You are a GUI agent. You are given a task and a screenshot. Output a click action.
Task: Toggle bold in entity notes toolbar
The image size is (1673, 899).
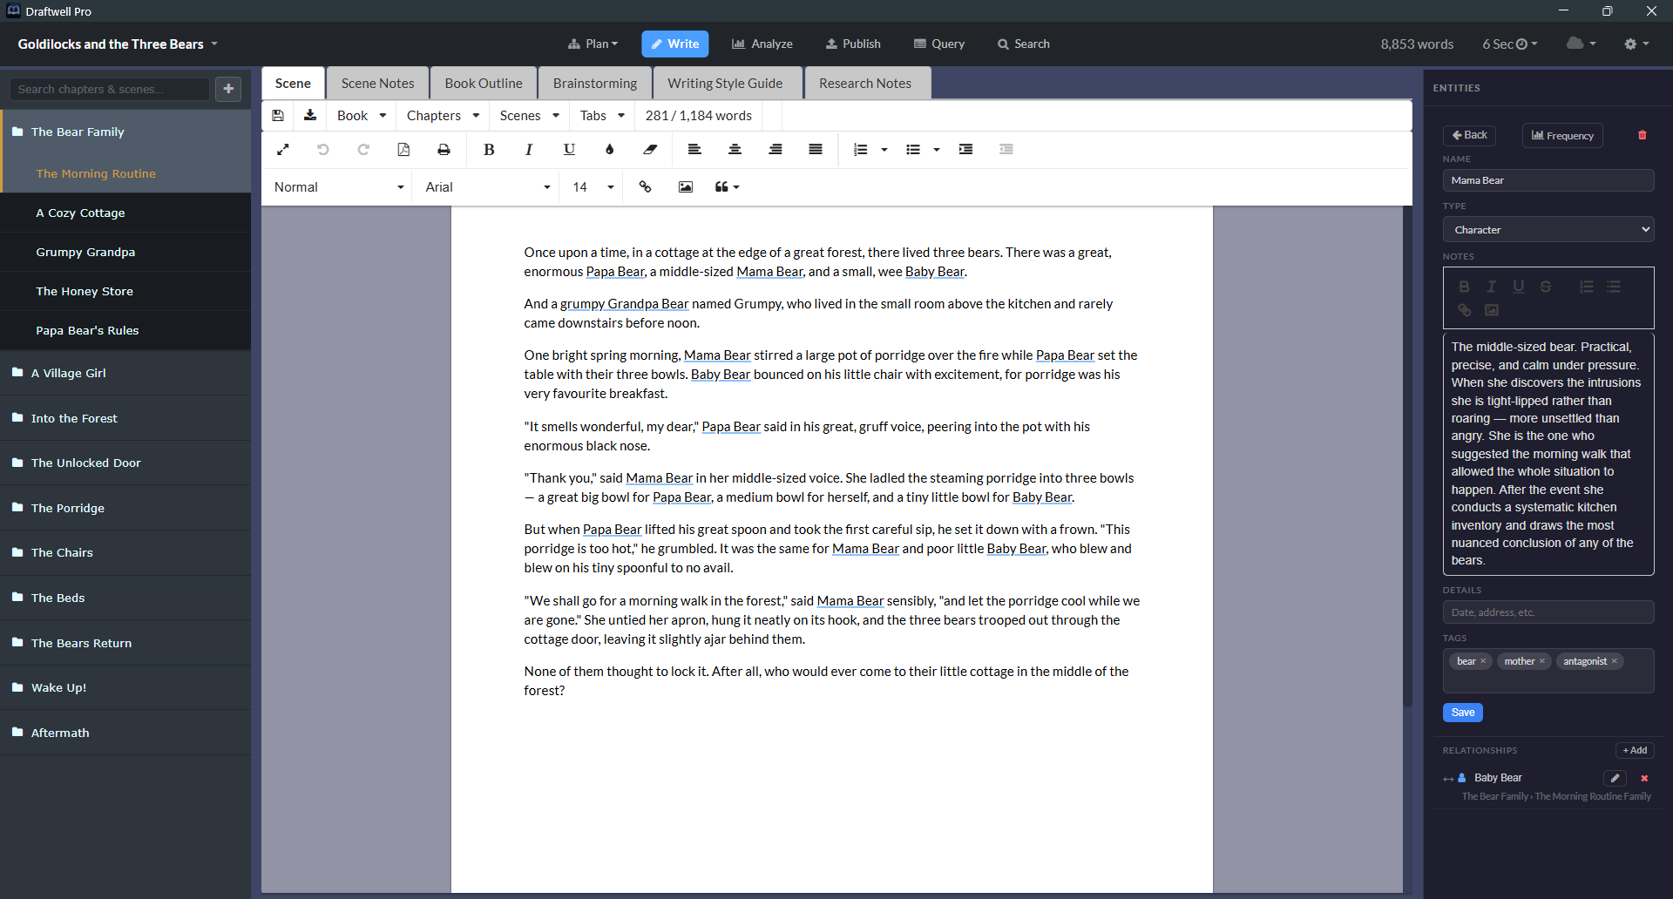1464,287
